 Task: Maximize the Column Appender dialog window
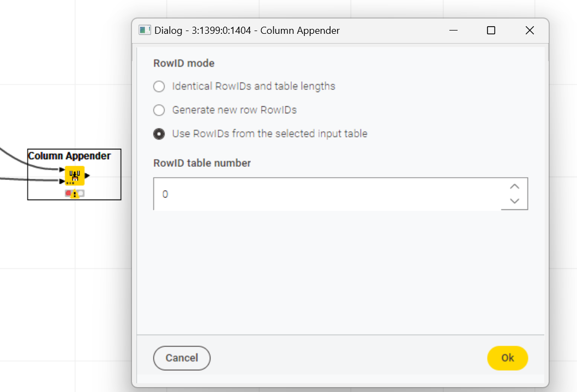point(491,30)
